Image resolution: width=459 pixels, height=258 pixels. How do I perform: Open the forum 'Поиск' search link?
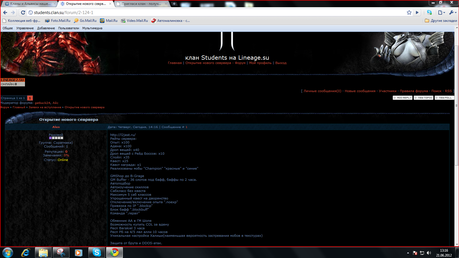(436, 91)
